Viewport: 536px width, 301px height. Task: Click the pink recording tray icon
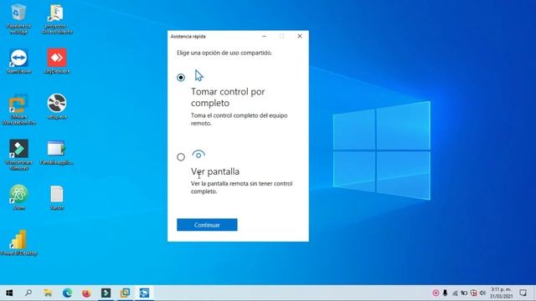(x=435, y=293)
